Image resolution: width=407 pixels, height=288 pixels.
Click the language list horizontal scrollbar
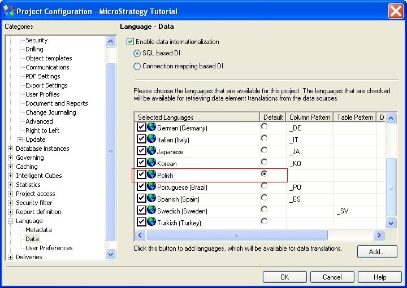coord(237,235)
